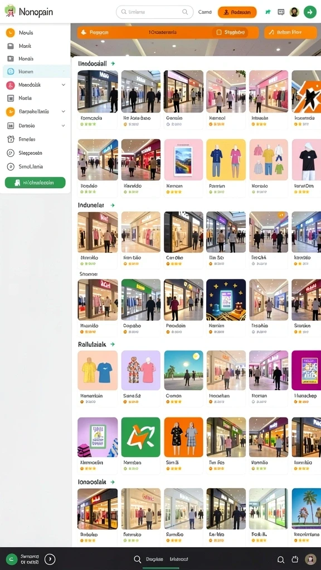Viewport: 321px width, 570px height.
Task: Open the message box icon in header
Action: click(281, 12)
